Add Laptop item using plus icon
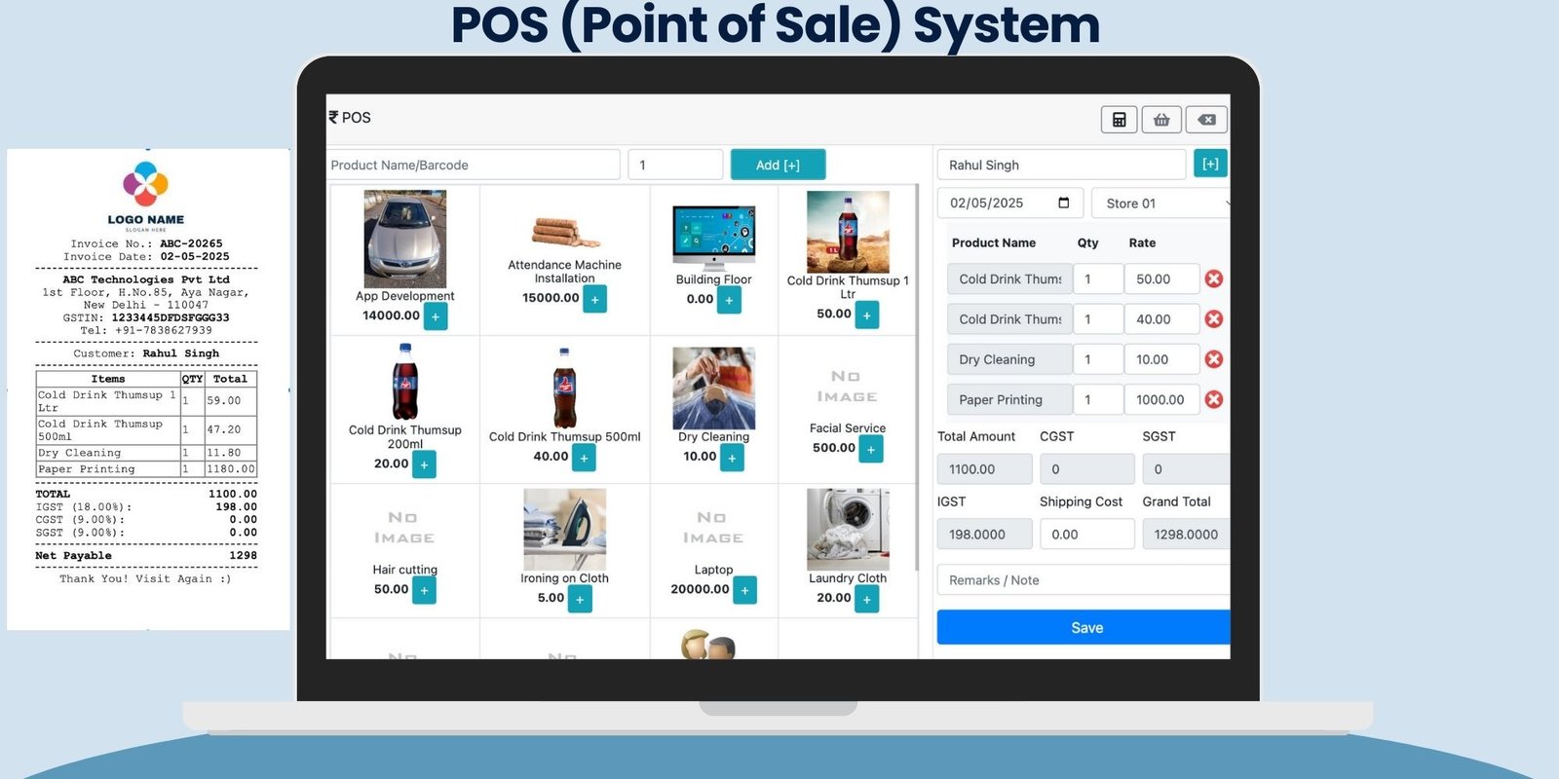This screenshot has height=779, width=1559. (744, 590)
